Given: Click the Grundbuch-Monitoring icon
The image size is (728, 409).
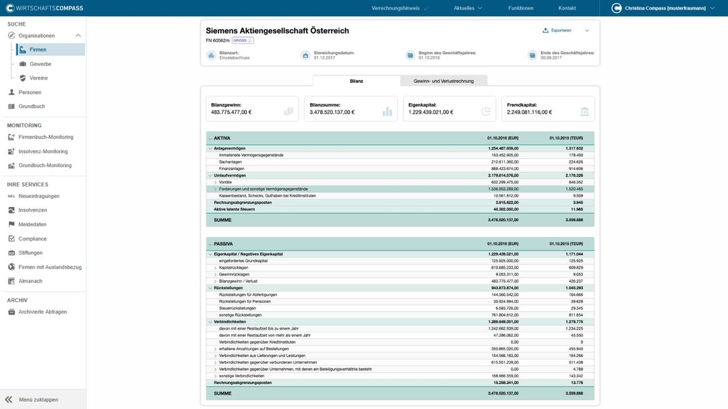Looking at the screenshot, I should point(11,165).
